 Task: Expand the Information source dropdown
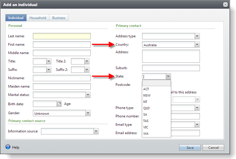(96, 131)
